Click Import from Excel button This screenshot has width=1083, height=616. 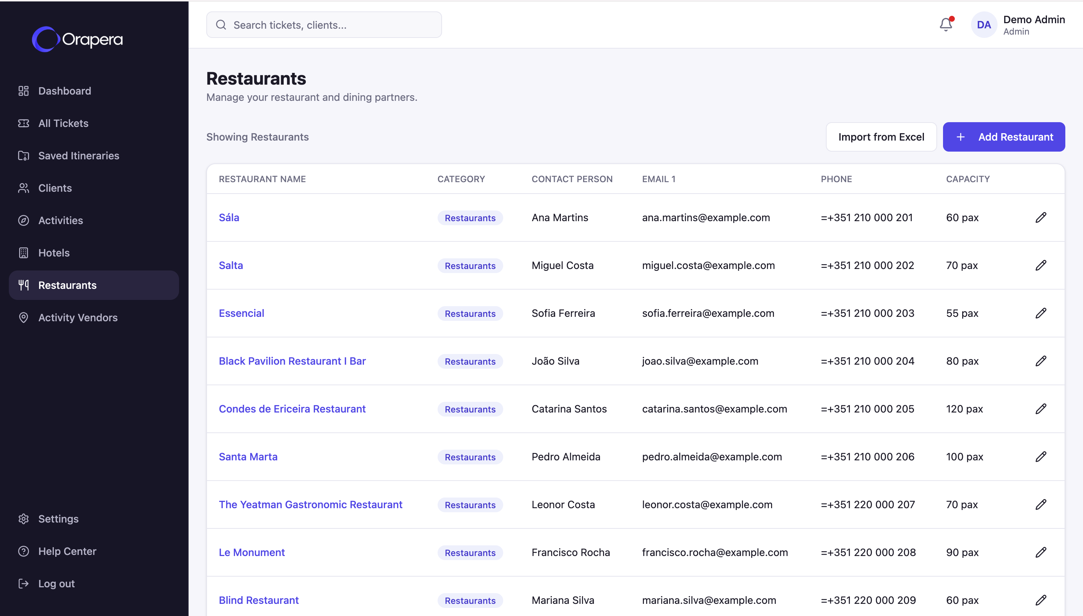point(881,137)
